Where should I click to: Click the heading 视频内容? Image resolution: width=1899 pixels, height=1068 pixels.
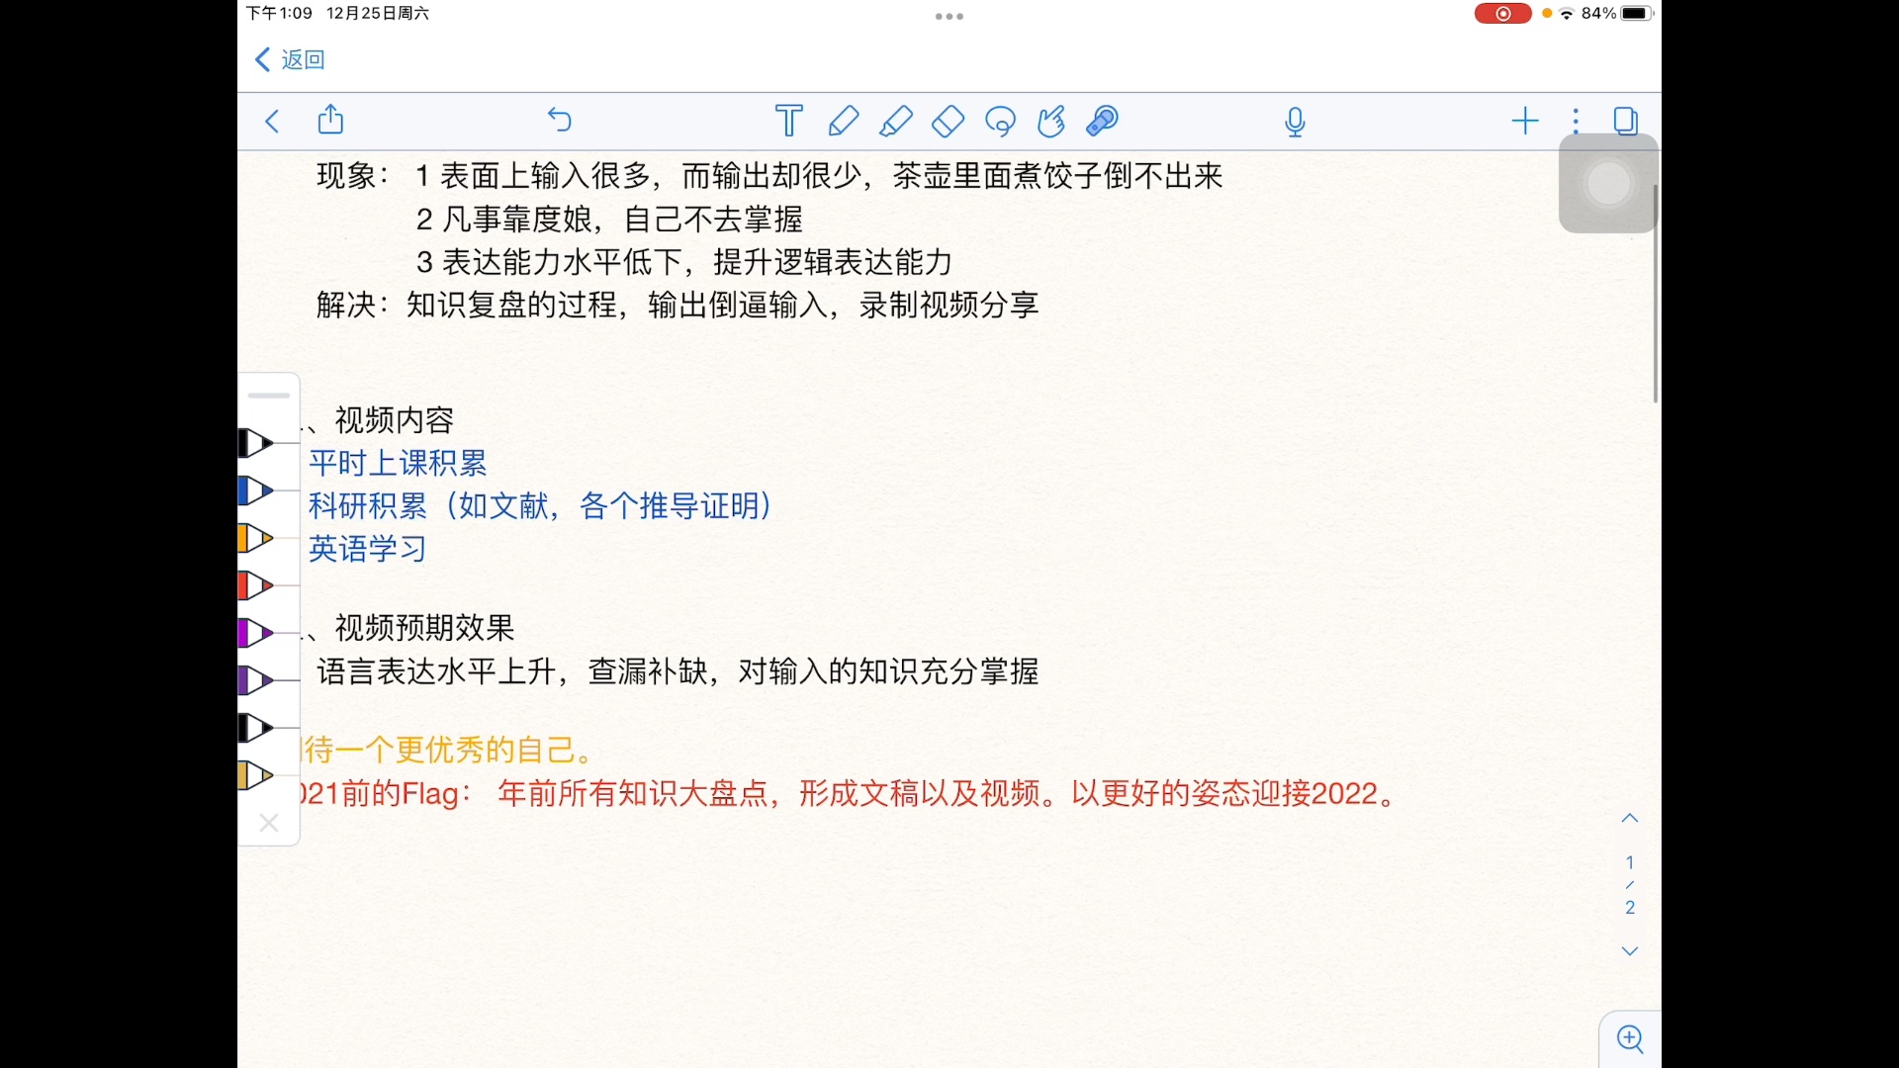point(395,420)
